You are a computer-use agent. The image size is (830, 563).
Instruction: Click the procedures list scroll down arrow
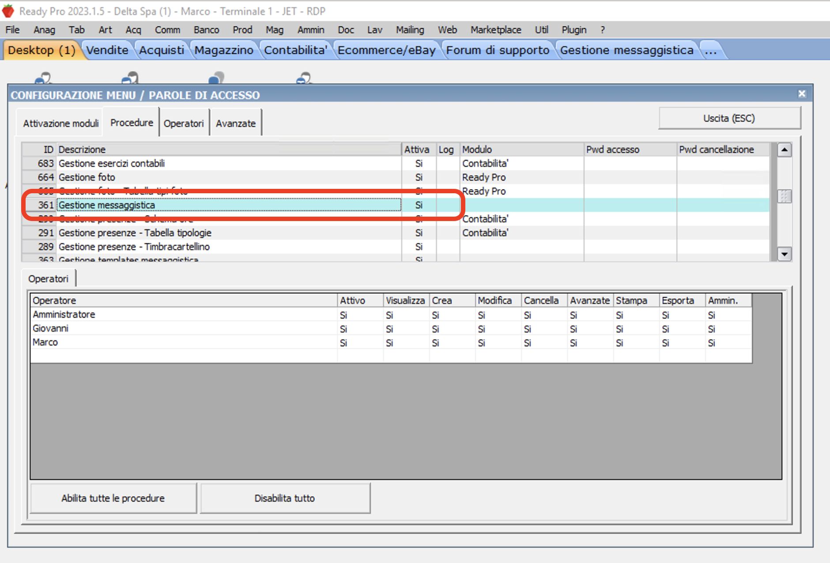[784, 254]
